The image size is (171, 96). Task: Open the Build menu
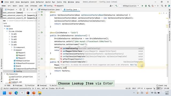[x=48, y=2]
